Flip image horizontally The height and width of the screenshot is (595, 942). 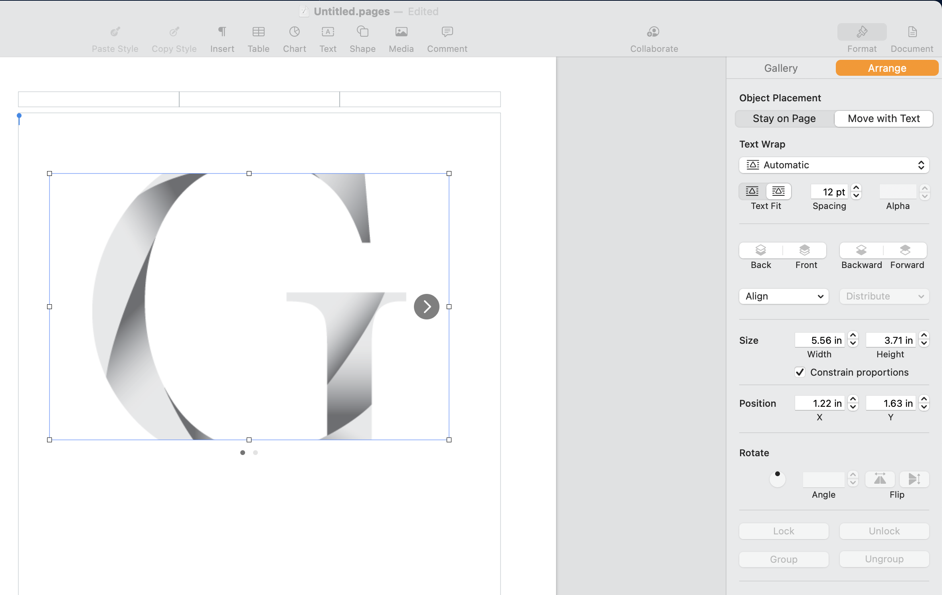880,479
